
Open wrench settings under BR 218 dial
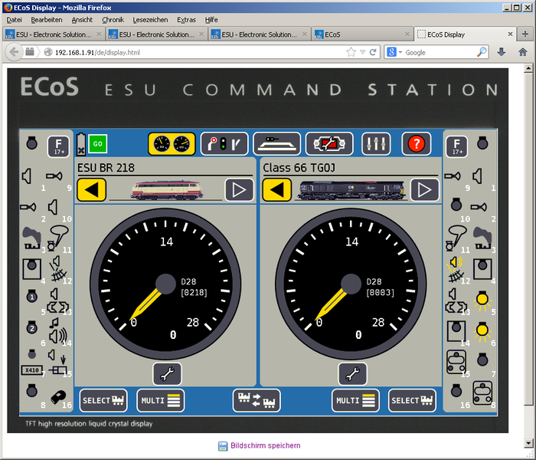click(167, 374)
